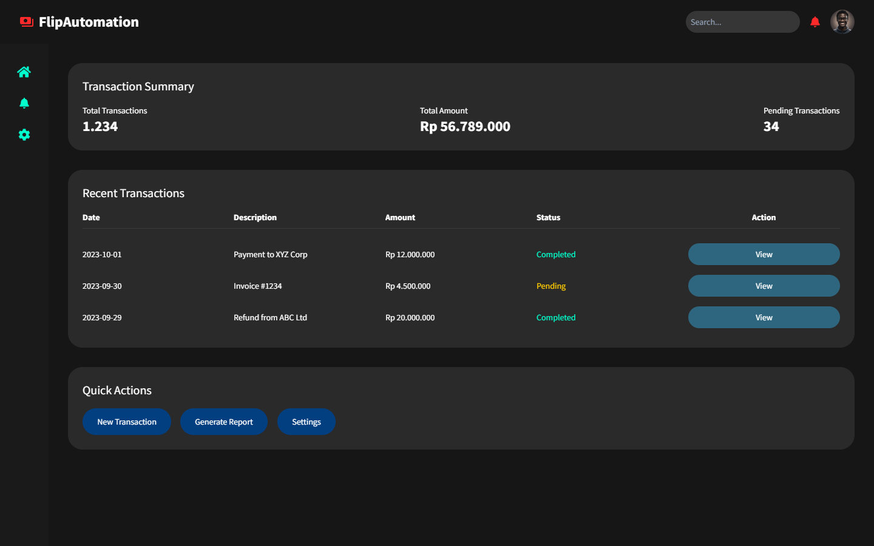The width and height of the screenshot is (874, 546).
Task: Select the Pending status label
Action: (x=551, y=286)
